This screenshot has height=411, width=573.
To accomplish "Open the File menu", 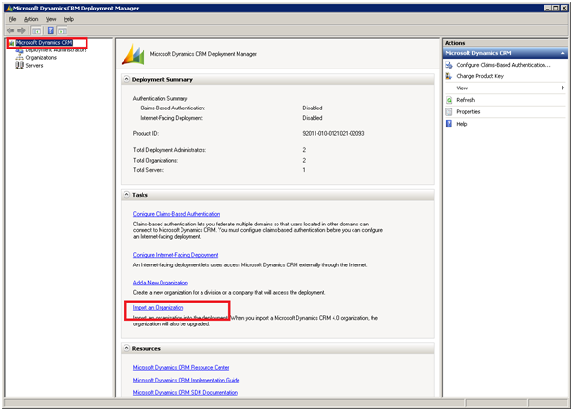I will [x=12, y=19].
